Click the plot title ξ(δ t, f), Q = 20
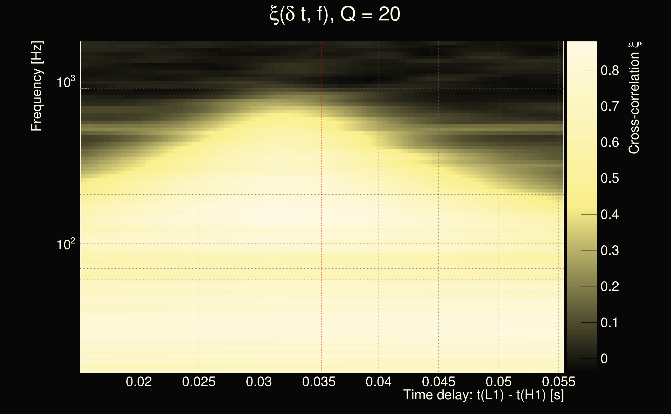Image resolution: width=671 pixels, height=414 pixels. (335, 14)
